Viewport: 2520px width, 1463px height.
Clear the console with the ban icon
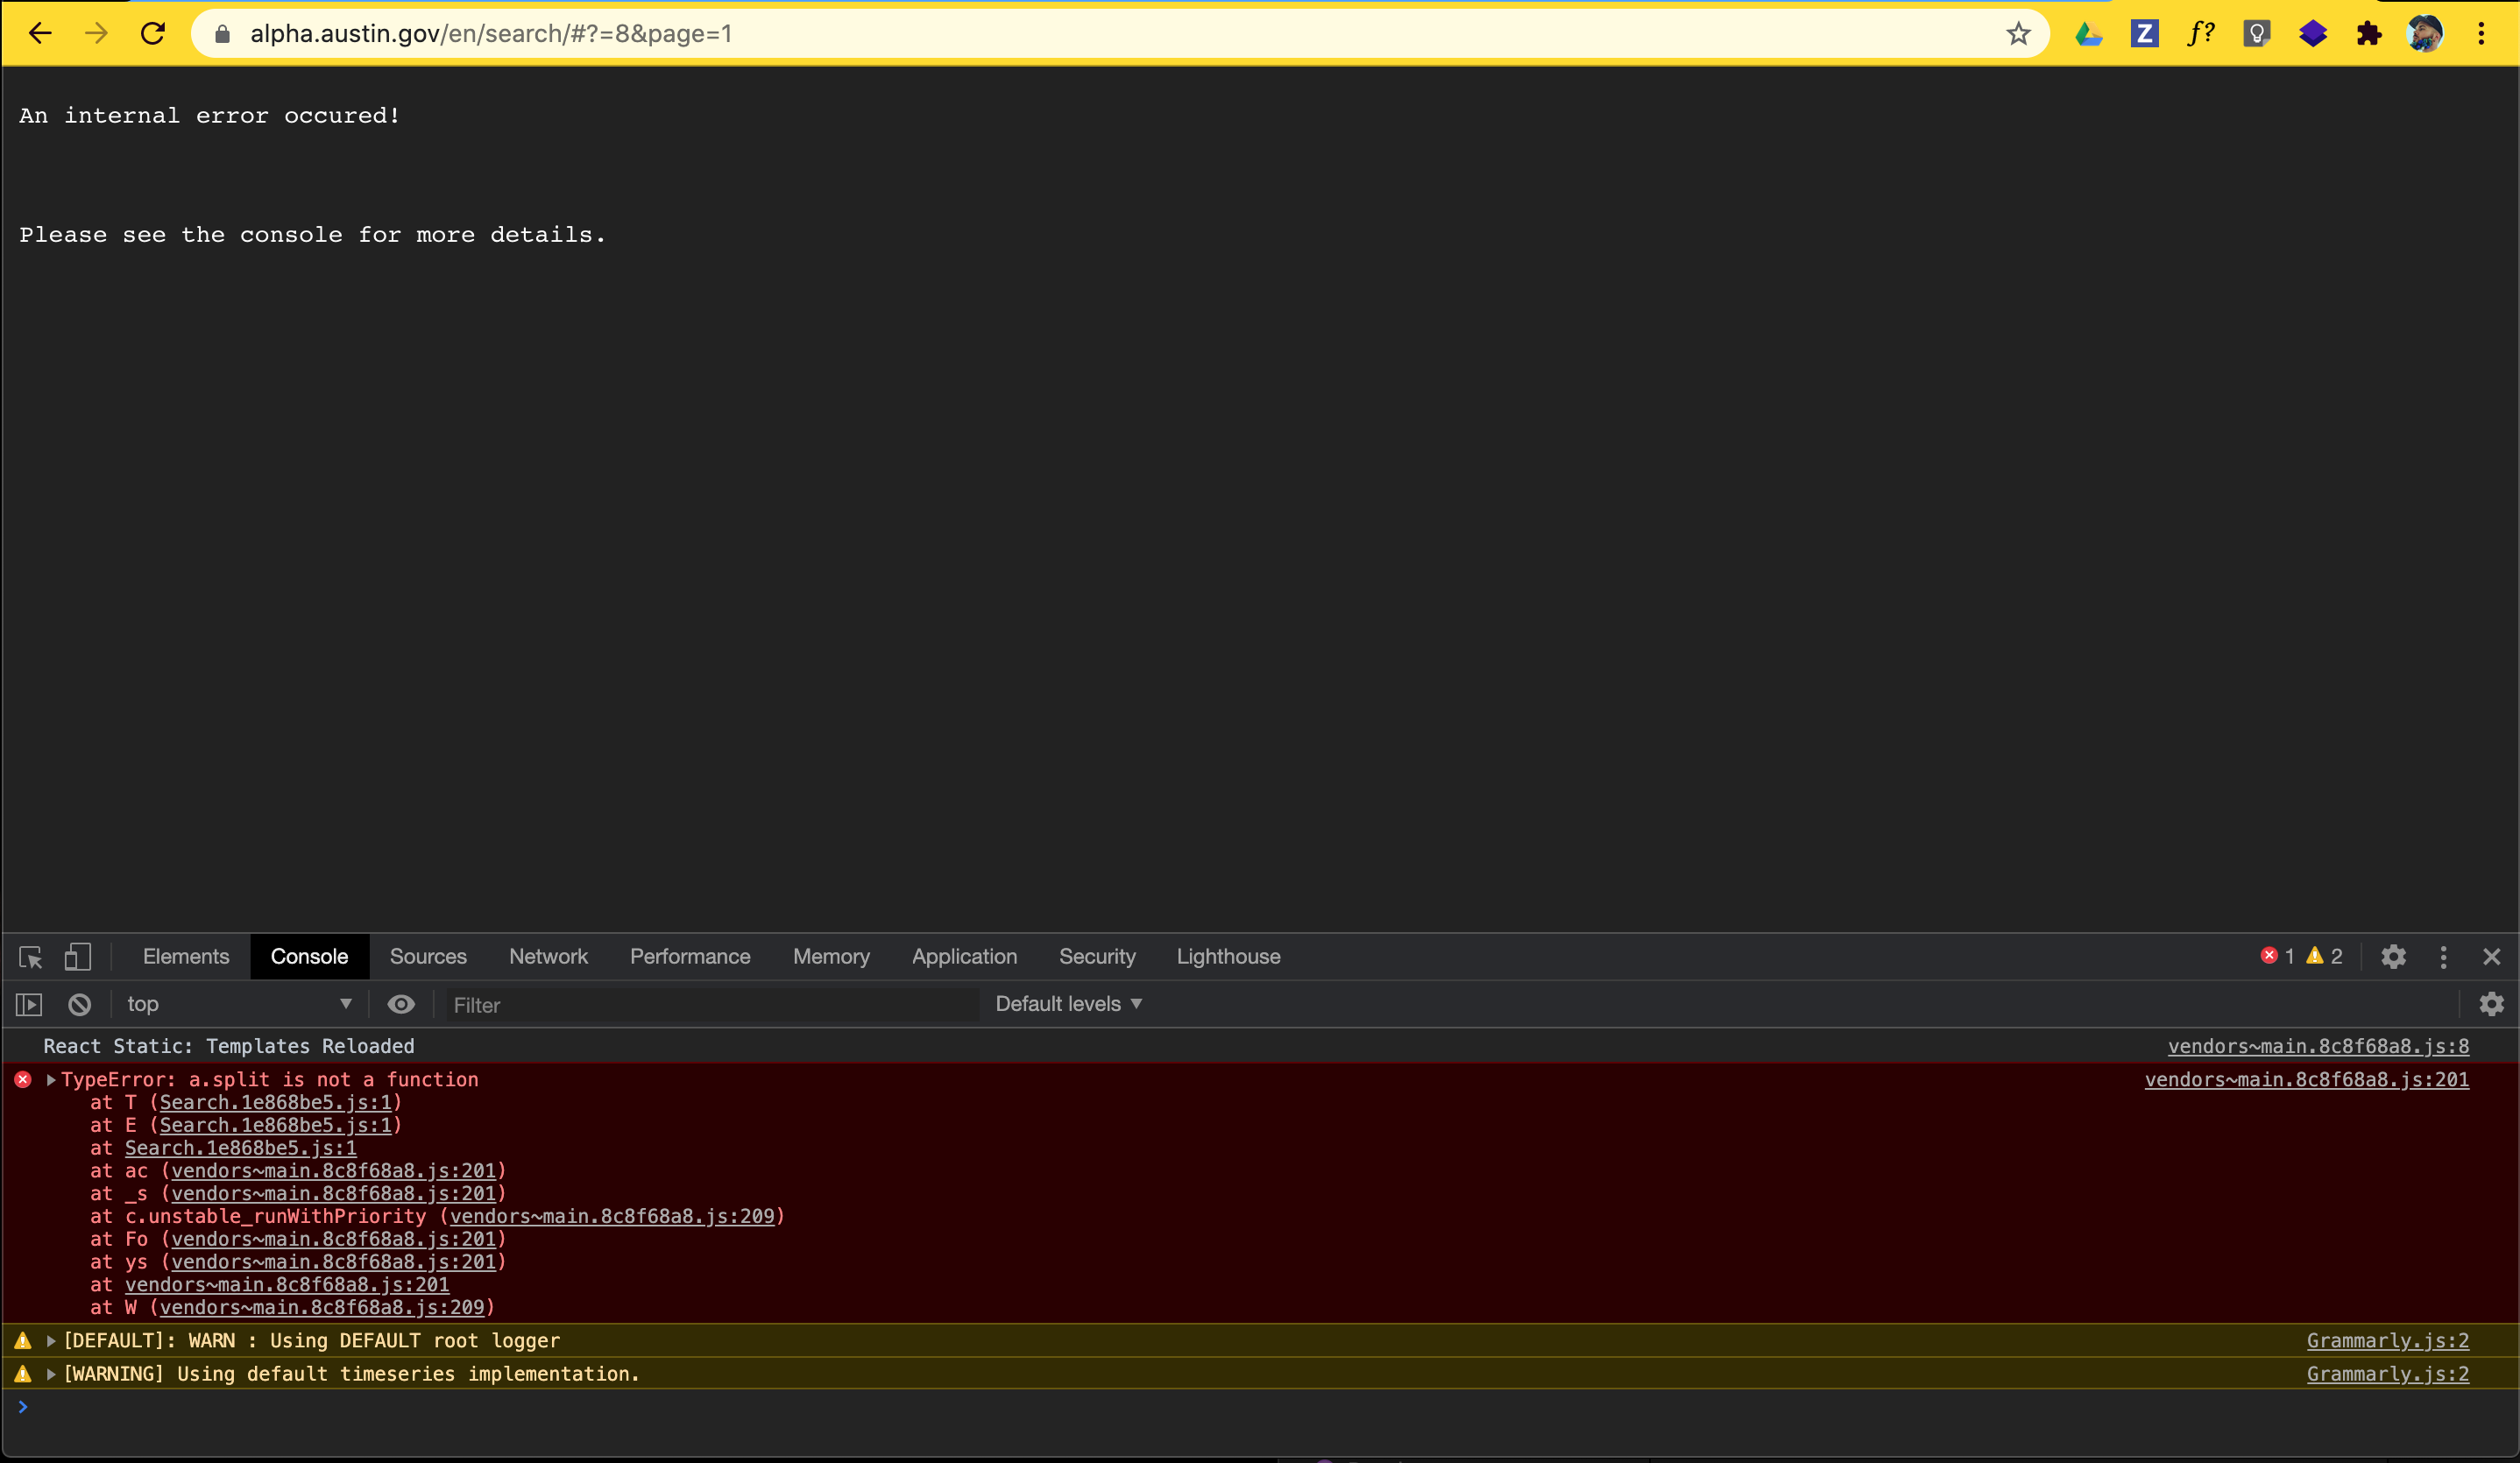79,1004
